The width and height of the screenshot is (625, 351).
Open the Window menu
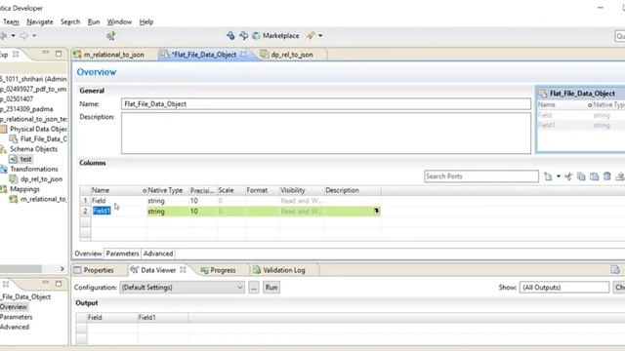click(x=119, y=21)
